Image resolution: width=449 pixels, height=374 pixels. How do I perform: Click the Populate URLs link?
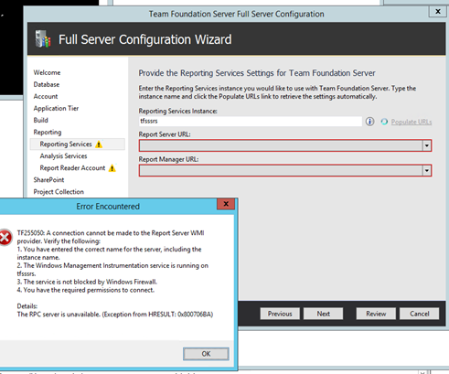click(x=412, y=122)
